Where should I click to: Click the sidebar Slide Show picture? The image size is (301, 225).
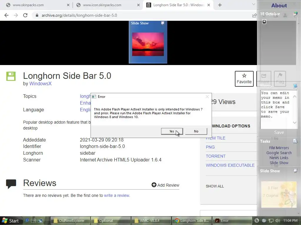coord(279,195)
